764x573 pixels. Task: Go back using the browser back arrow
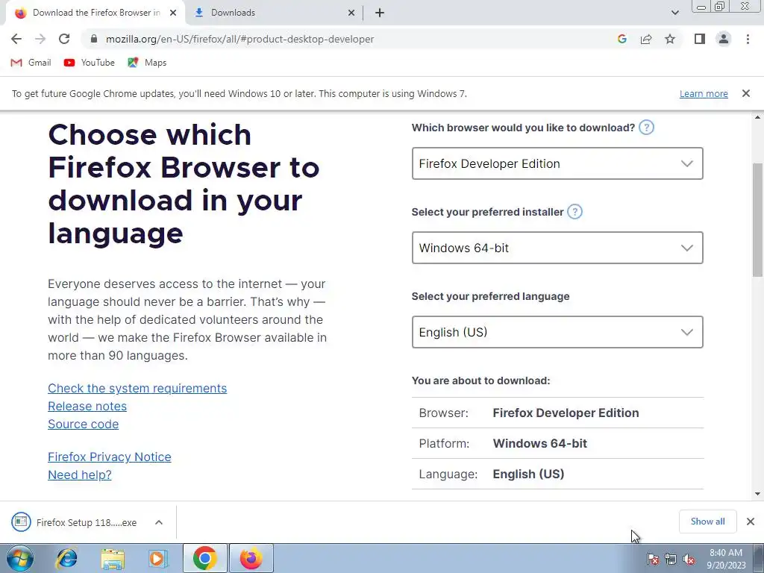(x=16, y=39)
